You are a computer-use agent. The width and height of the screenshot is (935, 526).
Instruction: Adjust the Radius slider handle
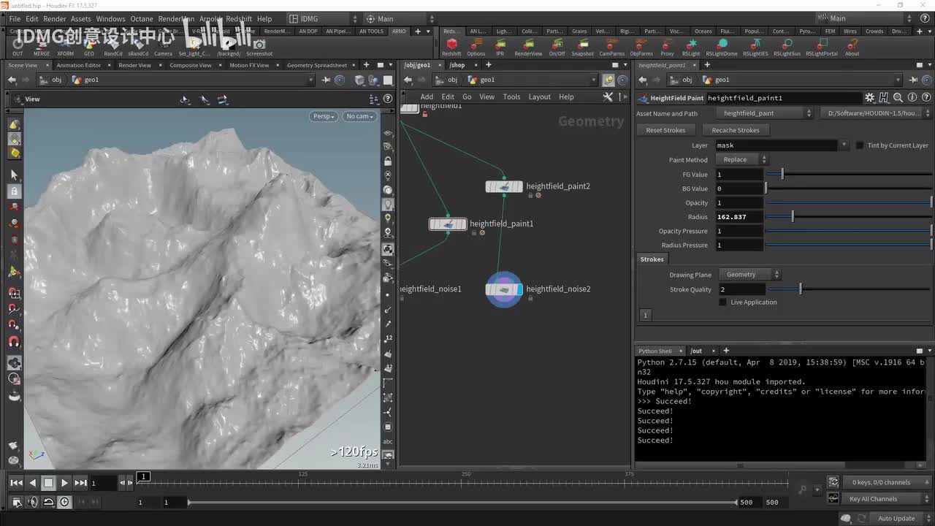[793, 217]
